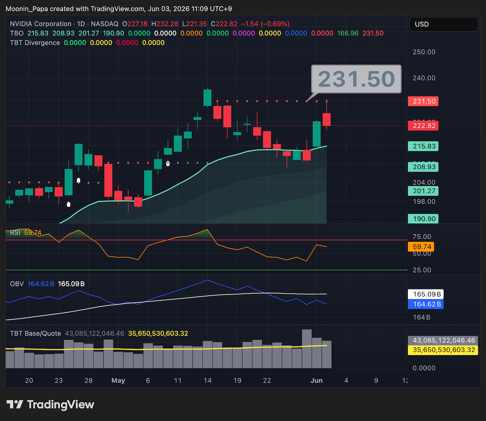Click the May label on time axis

tap(118, 381)
